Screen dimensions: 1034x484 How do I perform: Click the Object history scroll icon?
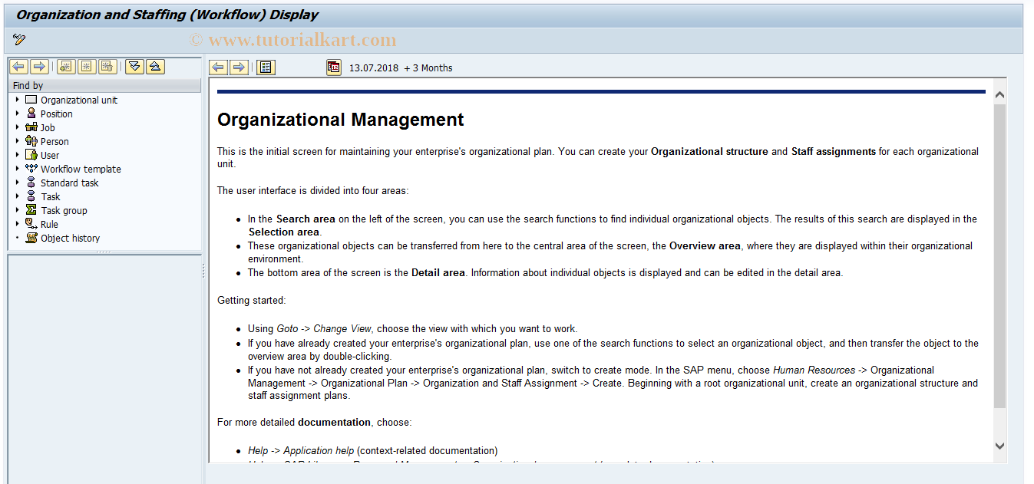tap(31, 238)
